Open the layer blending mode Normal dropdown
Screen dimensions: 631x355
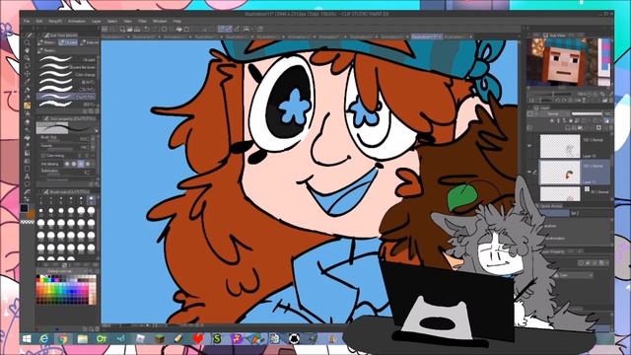coord(553,114)
